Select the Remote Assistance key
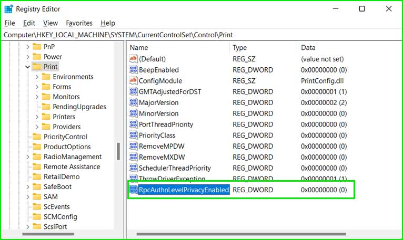Viewport: 403px width, 240px height. (x=72, y=166)
